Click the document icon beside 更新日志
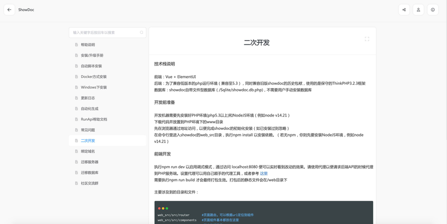 pos(77,98)
